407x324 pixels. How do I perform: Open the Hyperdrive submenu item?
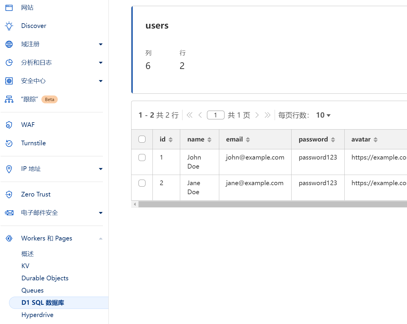[x=37, y=315]
